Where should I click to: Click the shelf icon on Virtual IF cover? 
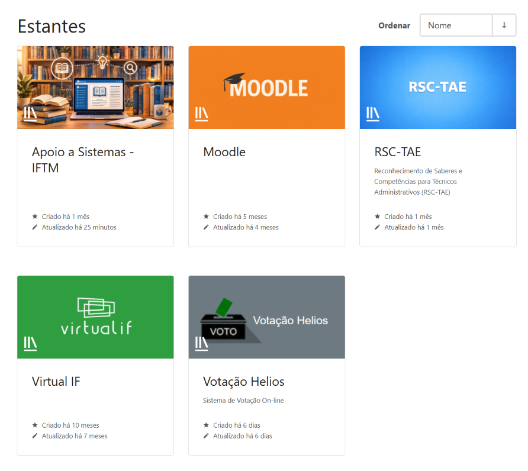[x=30, y=343]
